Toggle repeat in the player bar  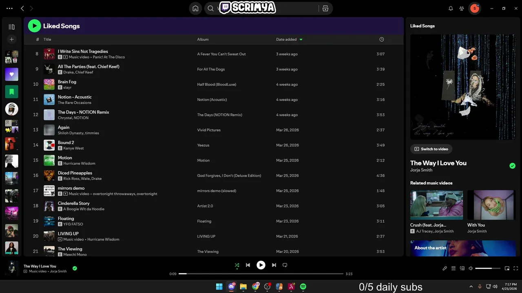tap(285, 265)
